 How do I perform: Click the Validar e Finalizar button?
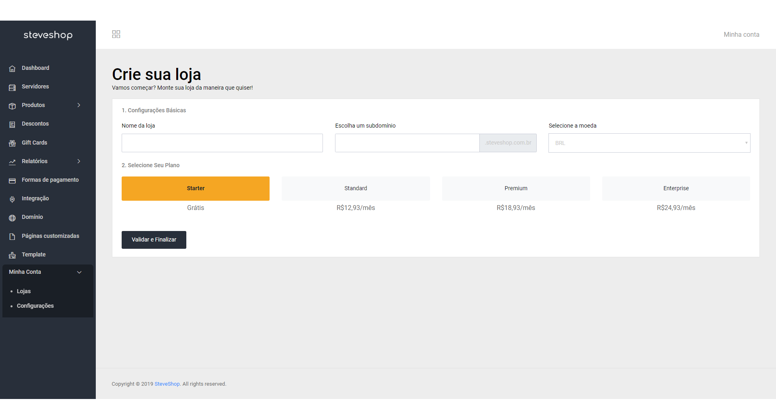point(154,240)
